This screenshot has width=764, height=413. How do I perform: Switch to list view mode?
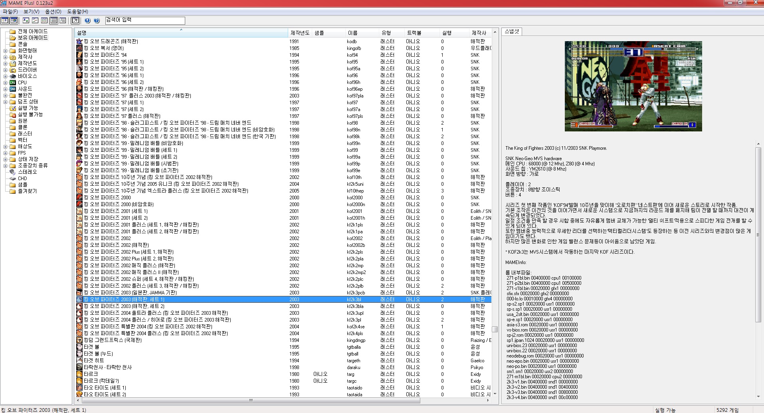[44, 20]
